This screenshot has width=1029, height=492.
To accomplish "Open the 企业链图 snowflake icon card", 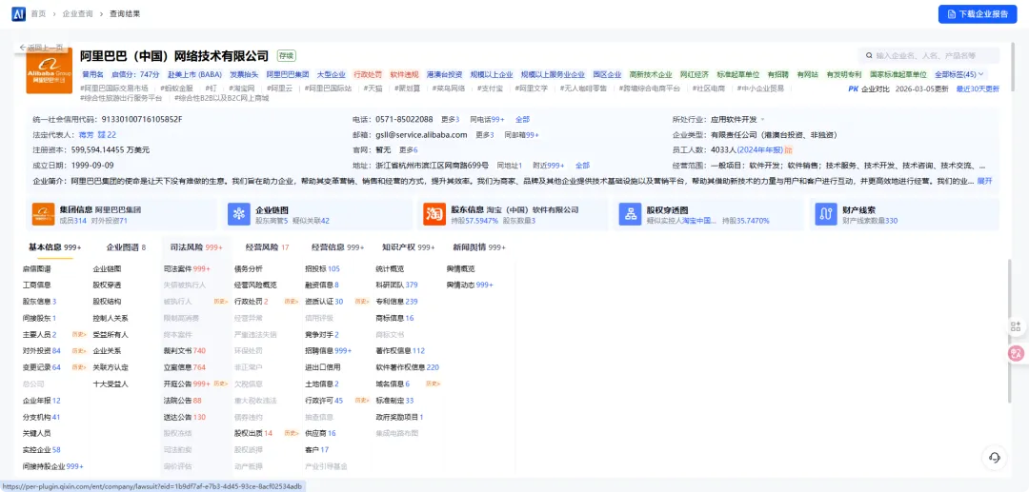I will click(x=239, y=214).
